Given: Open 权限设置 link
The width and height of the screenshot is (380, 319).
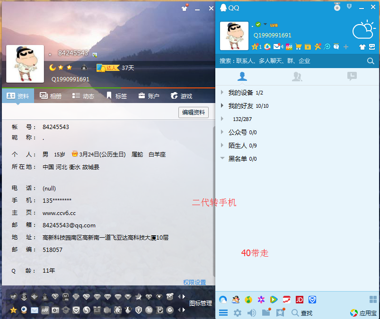Looking at the screenshot, I should point(194,282).
